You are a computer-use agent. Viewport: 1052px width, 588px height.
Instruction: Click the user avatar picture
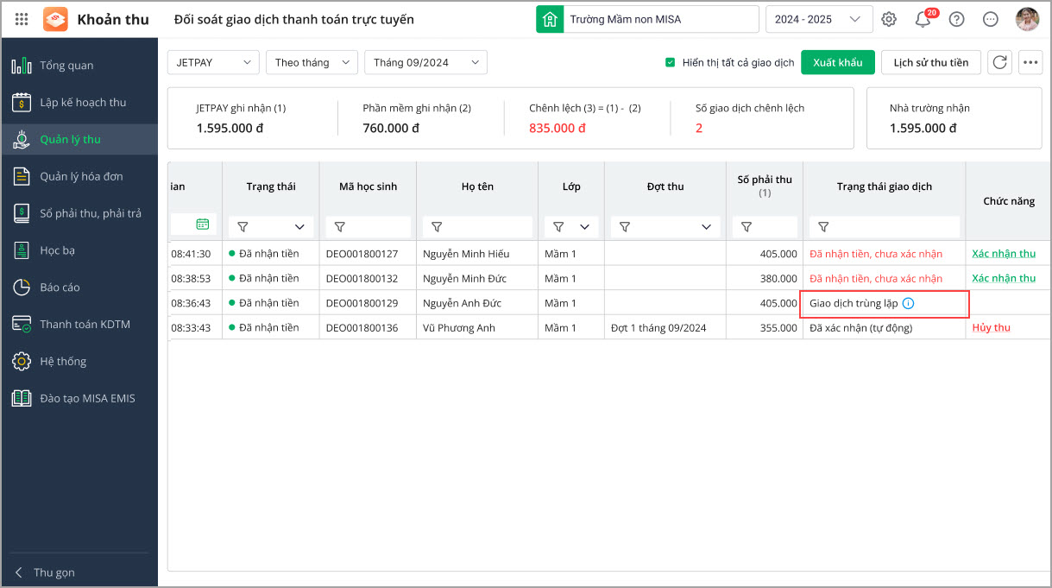click(x=1027, y=19)
